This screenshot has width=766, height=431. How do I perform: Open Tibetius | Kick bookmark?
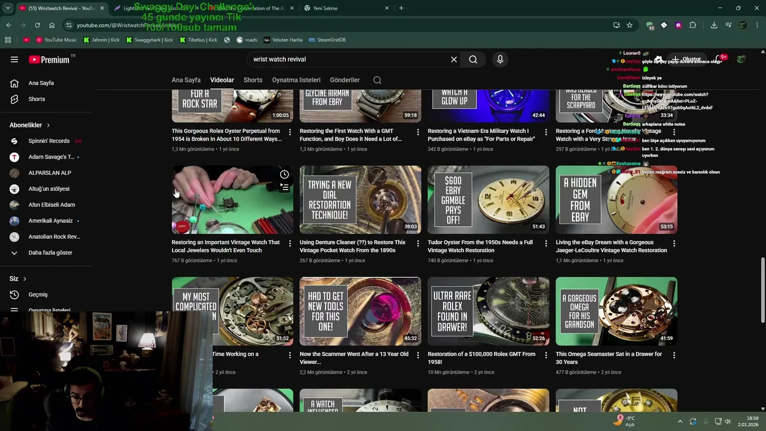click(x=197, y=40)
